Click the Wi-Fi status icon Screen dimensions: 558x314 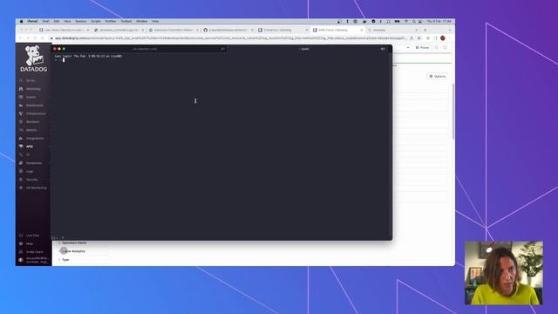[406, 21]
